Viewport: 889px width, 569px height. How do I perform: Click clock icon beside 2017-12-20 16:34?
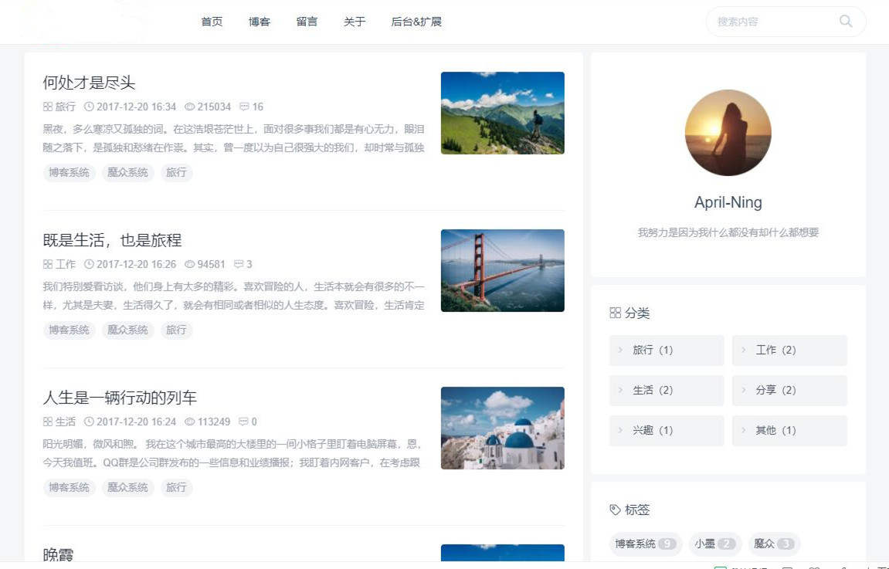click(x=89, y=107)
